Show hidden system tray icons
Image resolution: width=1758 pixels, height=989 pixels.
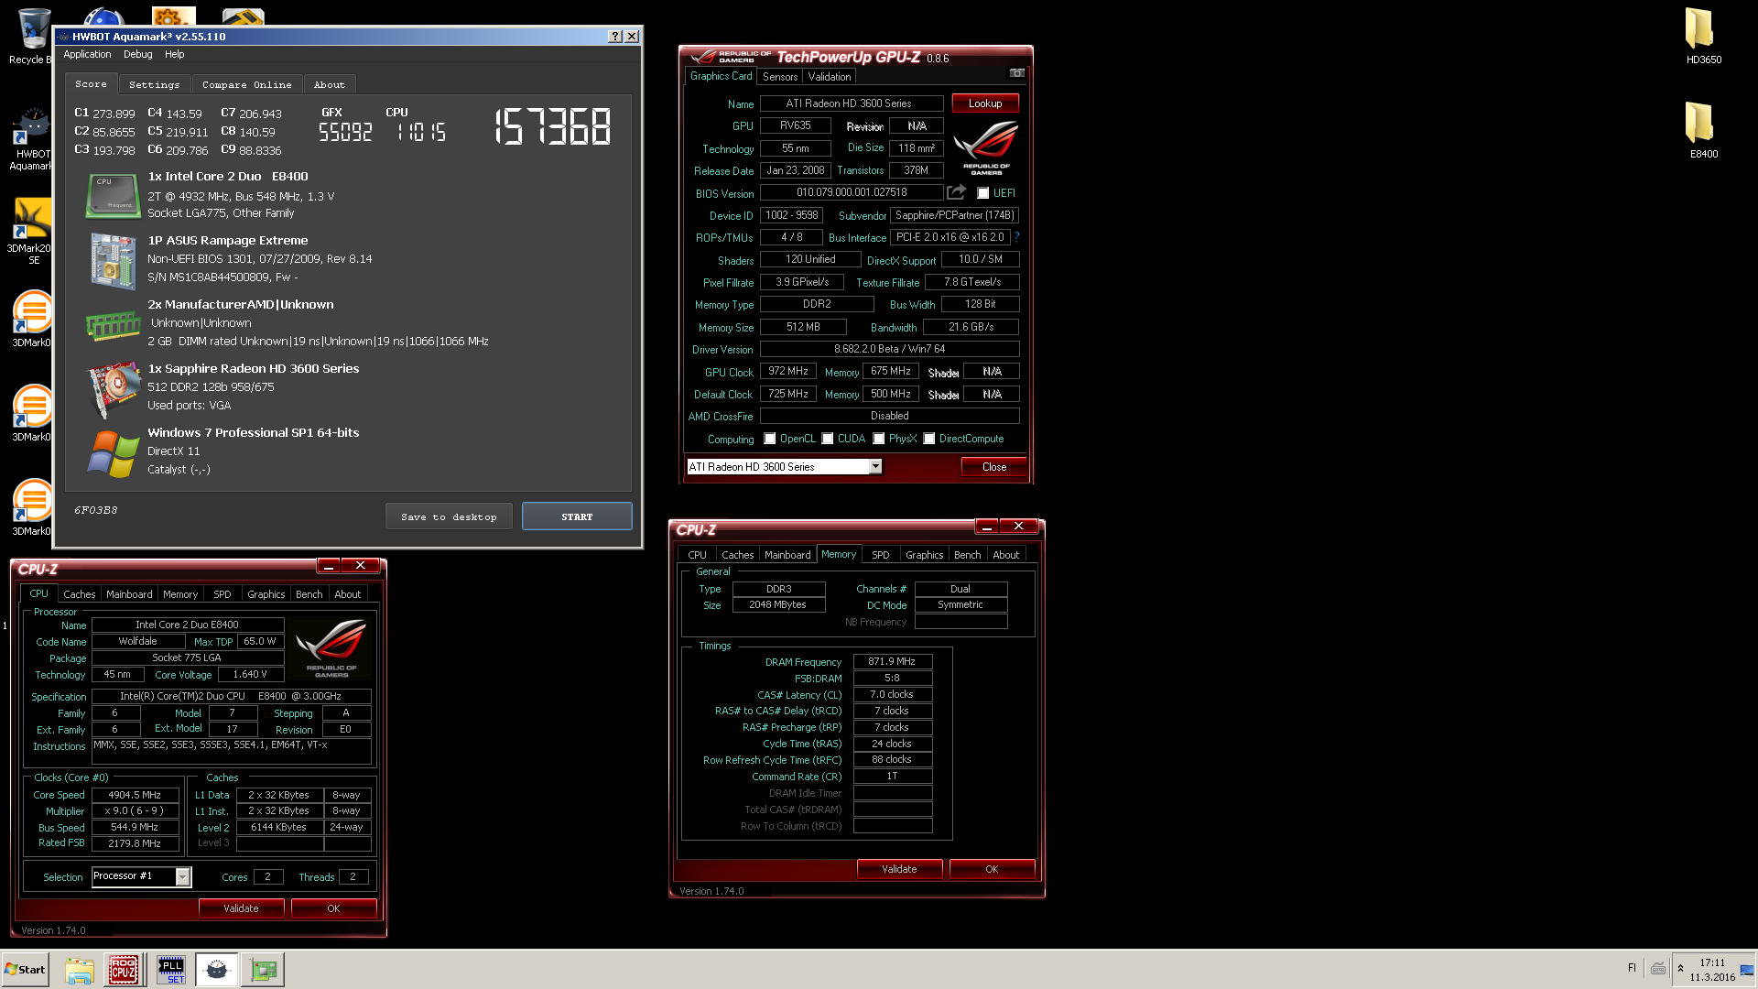click(x=1680, y=969)
